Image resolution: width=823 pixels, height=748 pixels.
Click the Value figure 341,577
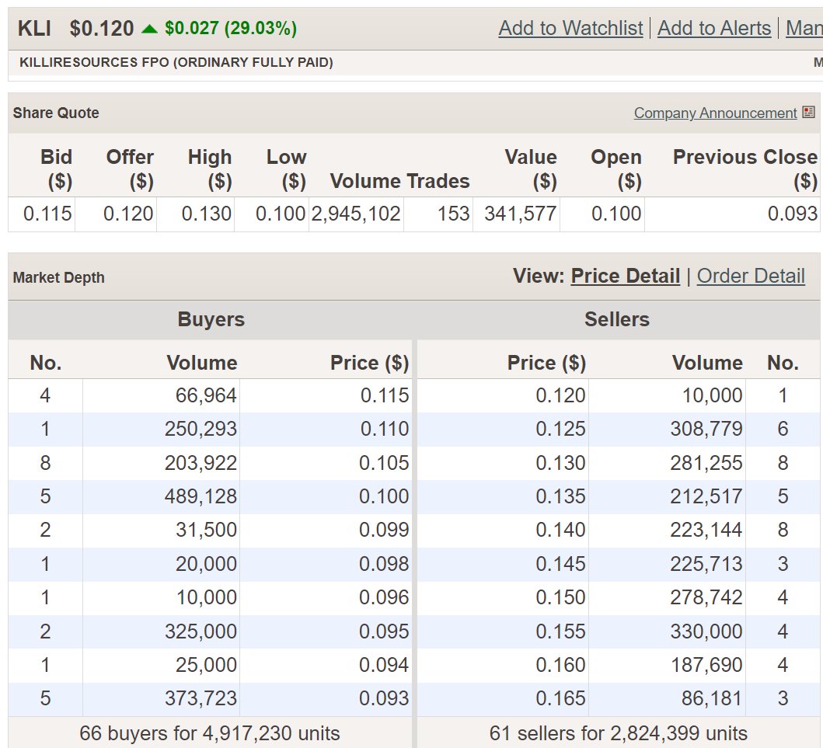[520, 214]
